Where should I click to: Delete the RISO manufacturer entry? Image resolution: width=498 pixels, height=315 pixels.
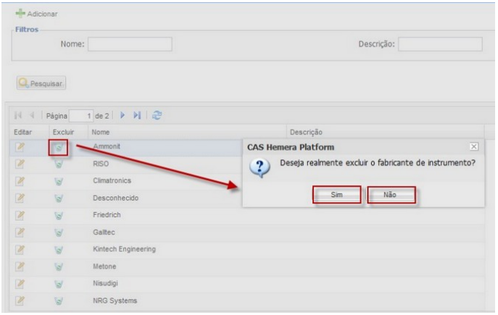pos(60,164)
